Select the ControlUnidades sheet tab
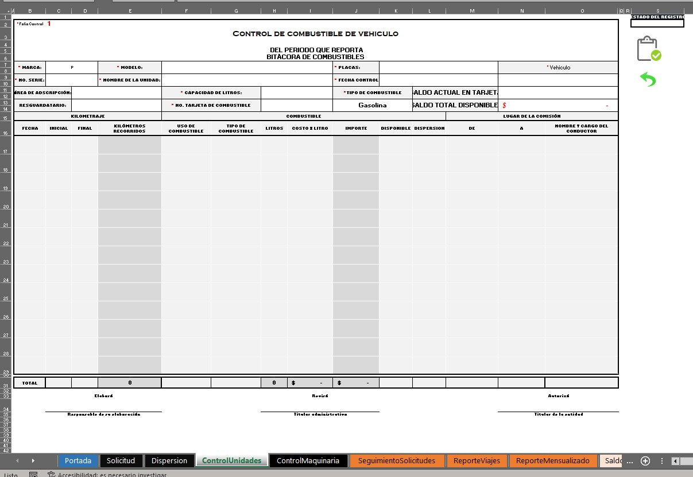 click(x=232, y=460)
